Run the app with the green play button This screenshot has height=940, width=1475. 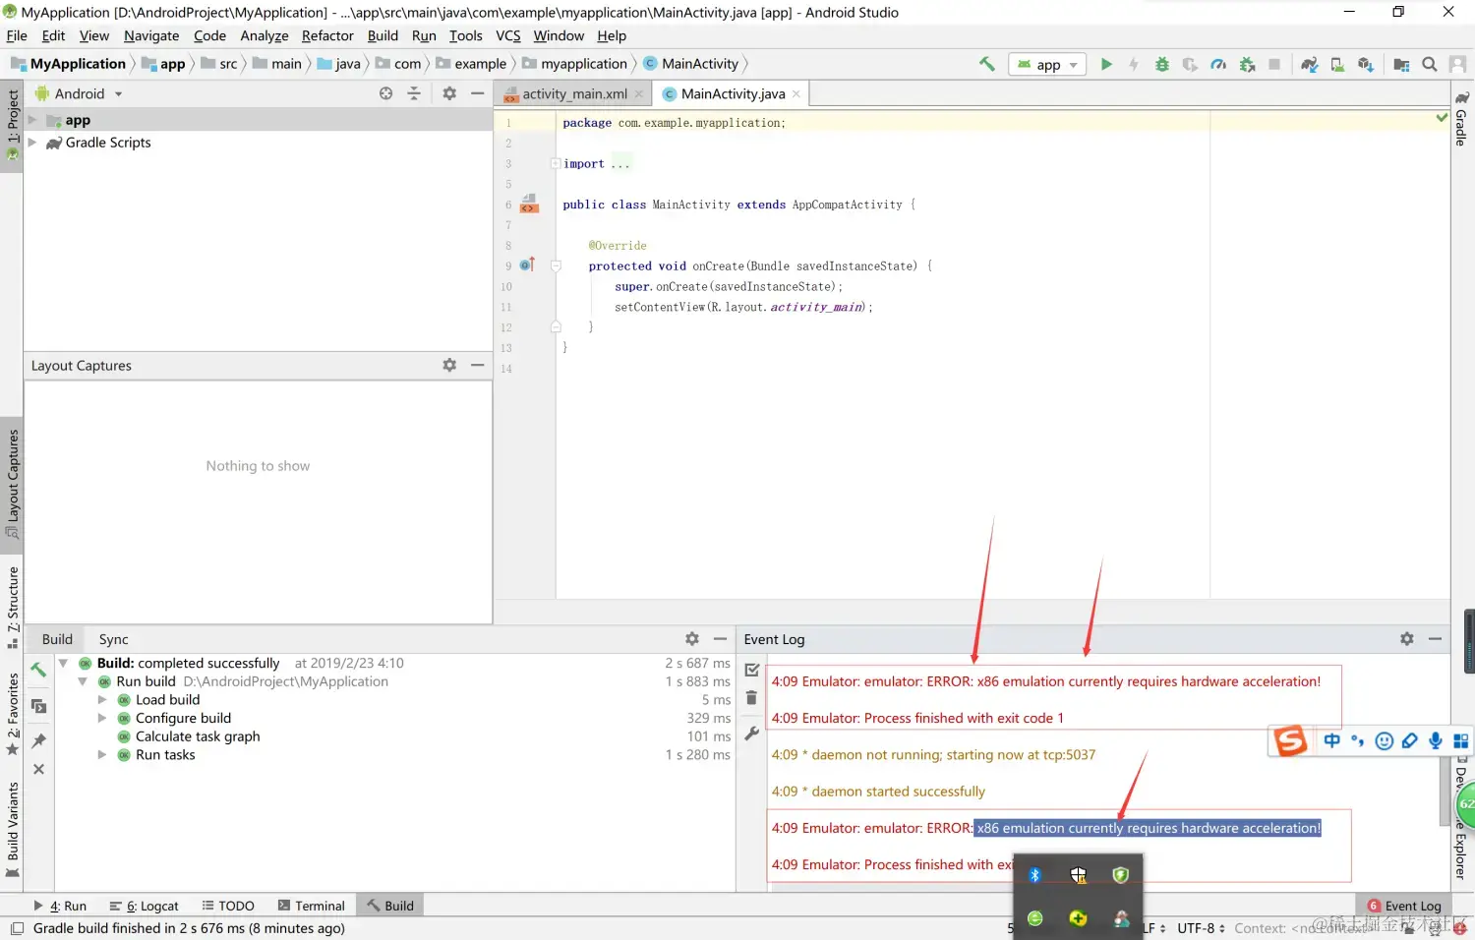(x=1106, y=64)
